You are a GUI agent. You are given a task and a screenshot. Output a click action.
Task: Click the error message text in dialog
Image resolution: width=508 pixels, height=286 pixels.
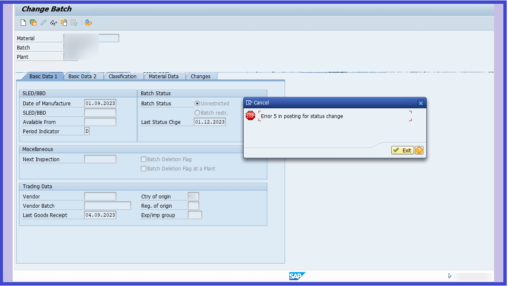(x=302, y=116)
